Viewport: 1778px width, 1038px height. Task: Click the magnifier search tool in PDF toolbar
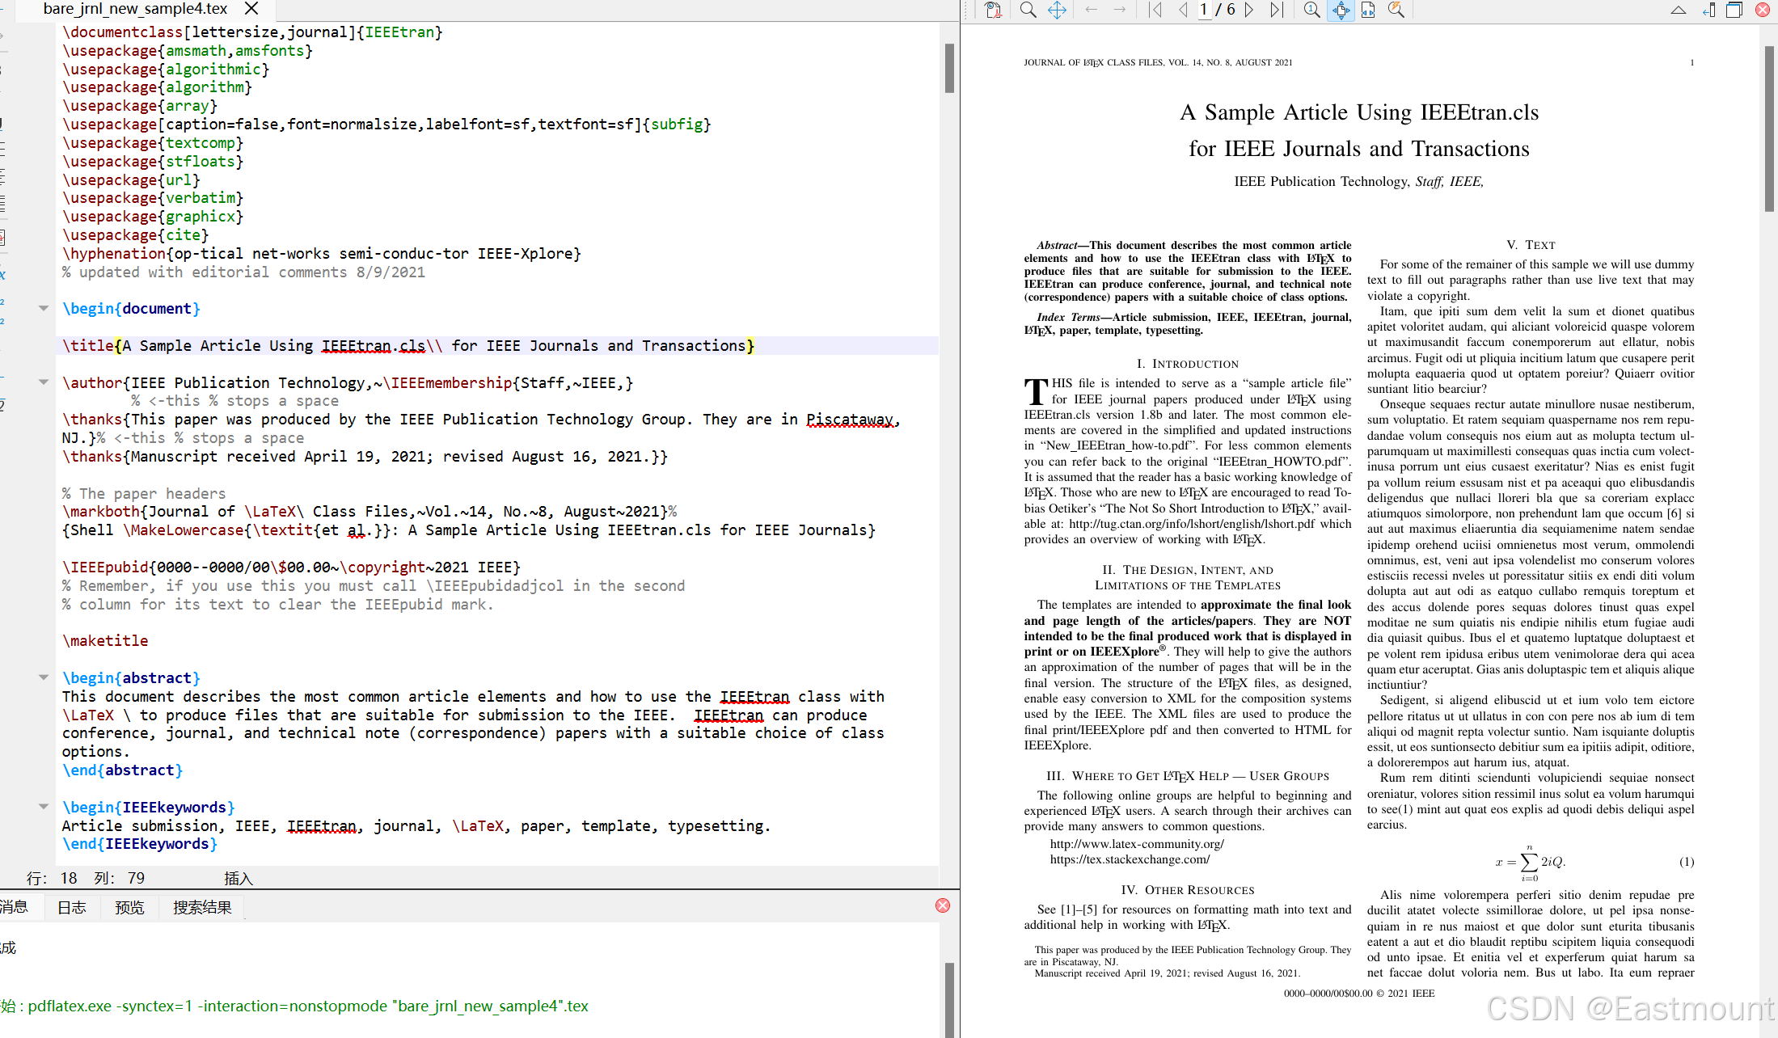click(1028, 10)
